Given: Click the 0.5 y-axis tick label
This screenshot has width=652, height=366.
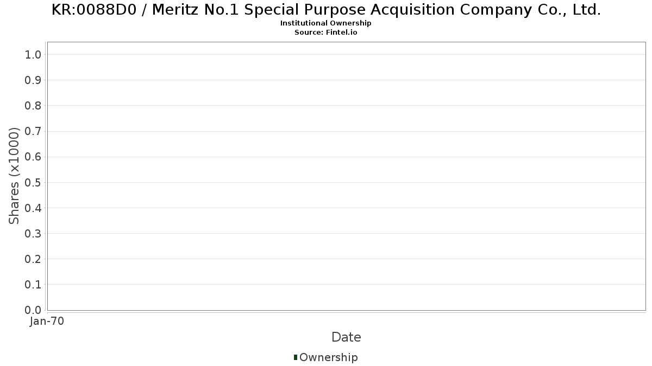Looking at the screenshot, I should 33,182.
